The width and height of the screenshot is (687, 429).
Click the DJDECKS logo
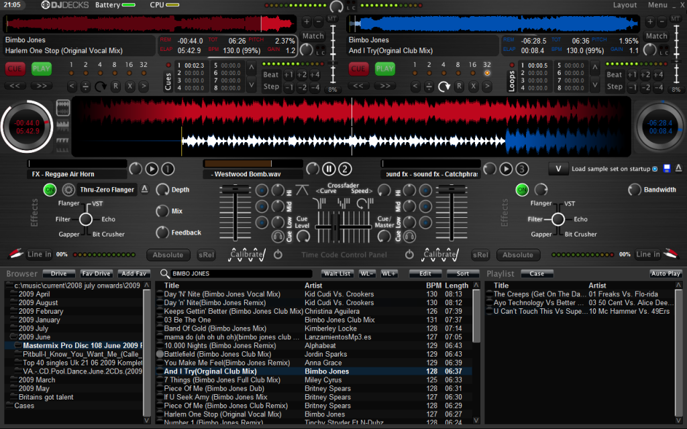point(65,5)
